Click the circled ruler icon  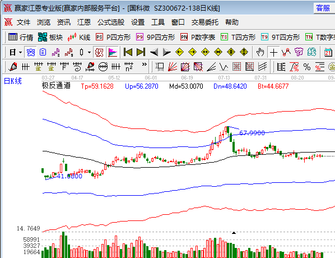(x=103, y=67)
